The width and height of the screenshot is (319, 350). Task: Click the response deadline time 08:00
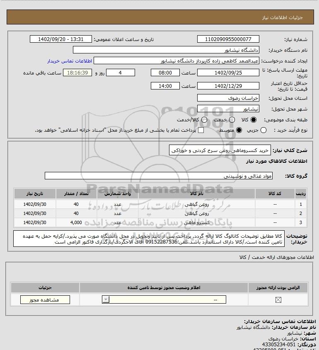tap(165, 73)
